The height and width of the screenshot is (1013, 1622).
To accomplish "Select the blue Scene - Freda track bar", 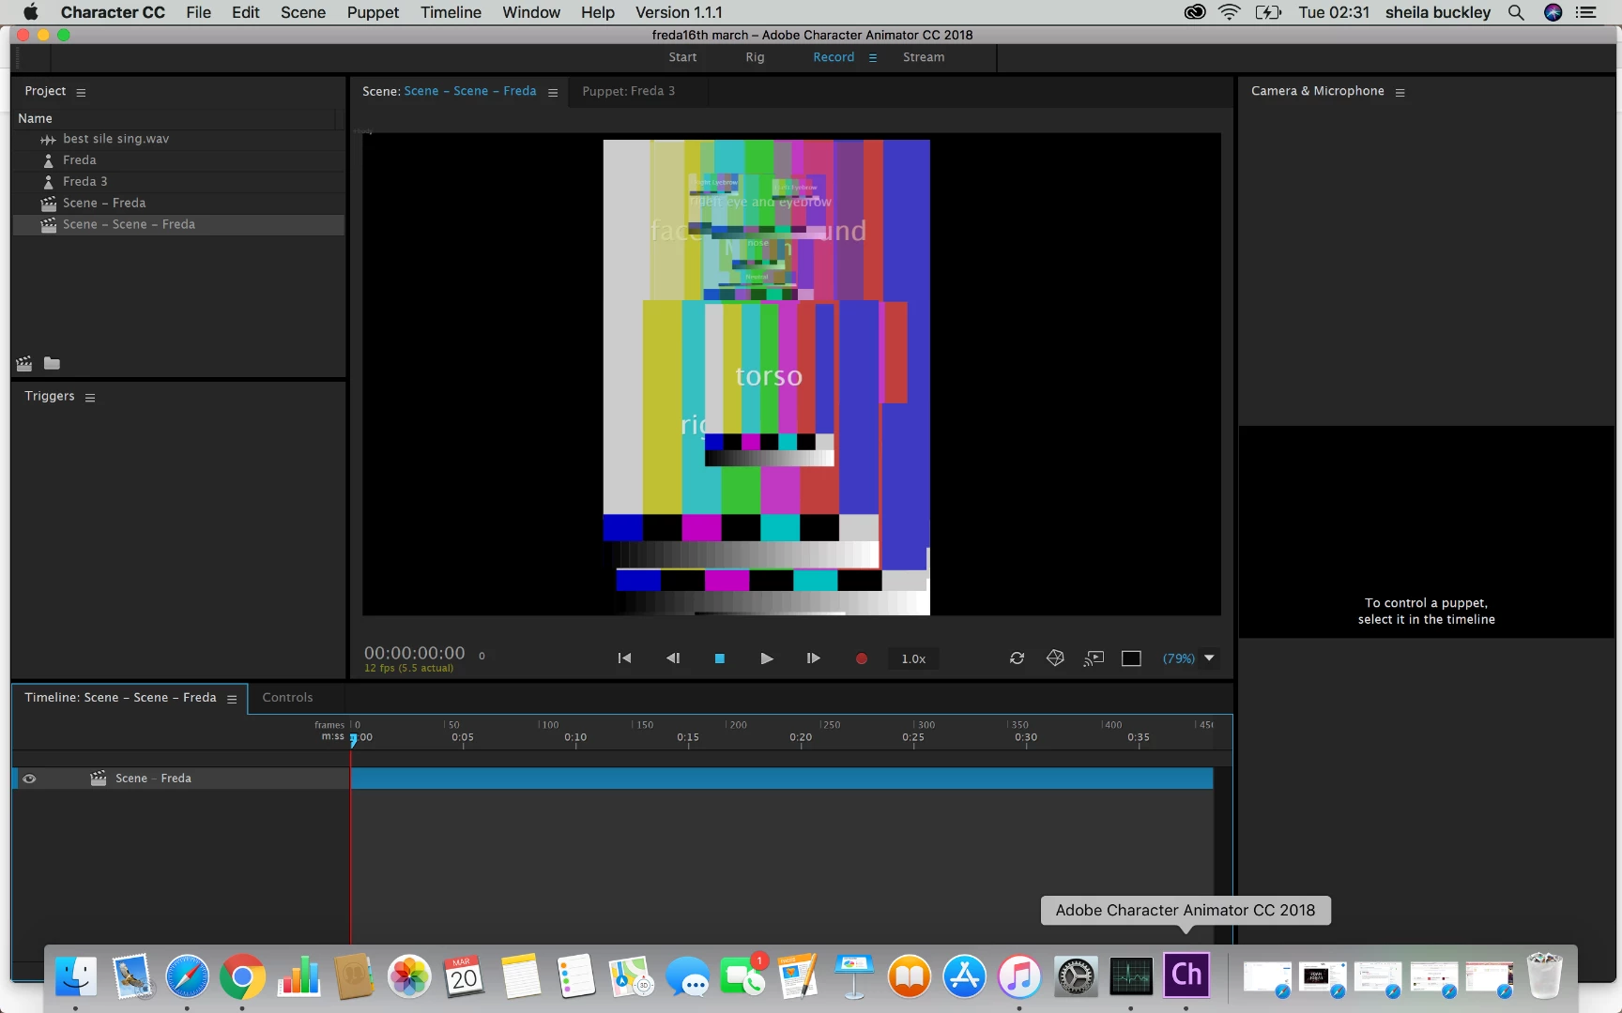I will click(782, 779).
